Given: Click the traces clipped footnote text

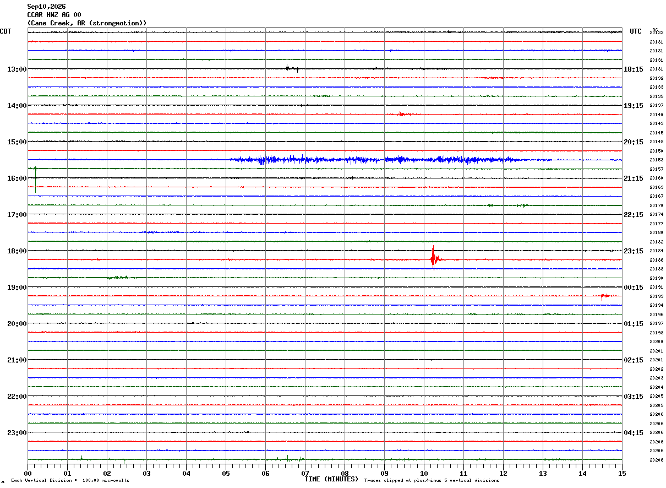Looking at the screenshot, I should click(432, 481).
